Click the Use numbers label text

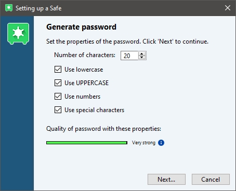pyautogui.click(x=83, y=97)
